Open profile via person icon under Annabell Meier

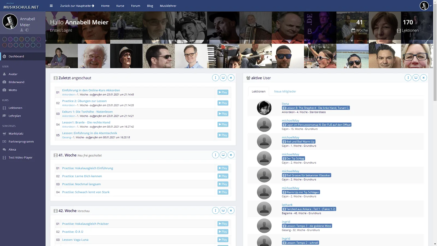point(22,30)
